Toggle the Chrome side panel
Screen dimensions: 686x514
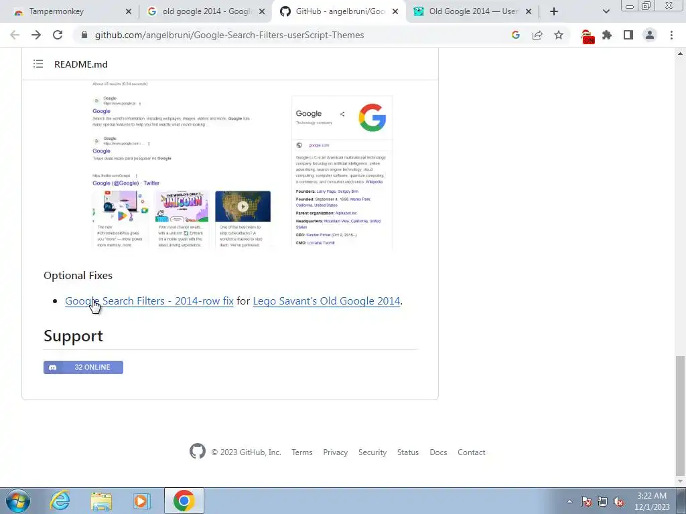coord(628,35)
